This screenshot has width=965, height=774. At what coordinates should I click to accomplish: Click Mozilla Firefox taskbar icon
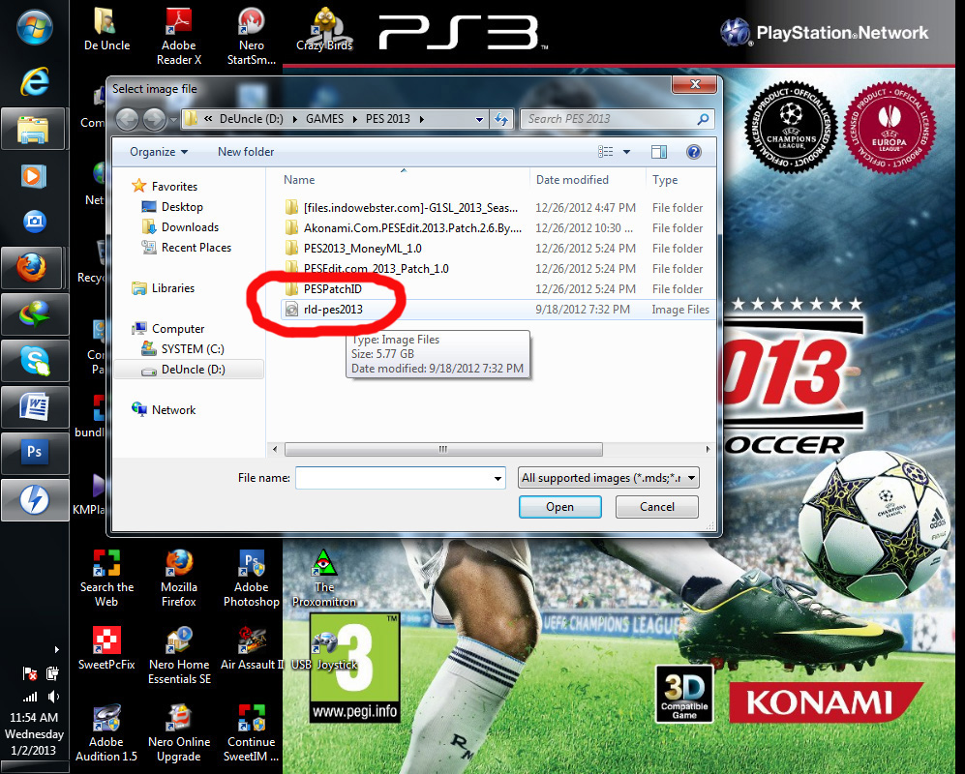click(x=33, y=268)
